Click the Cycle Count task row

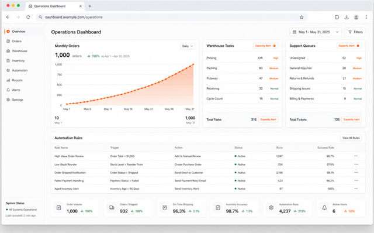[x=243, y=99]
